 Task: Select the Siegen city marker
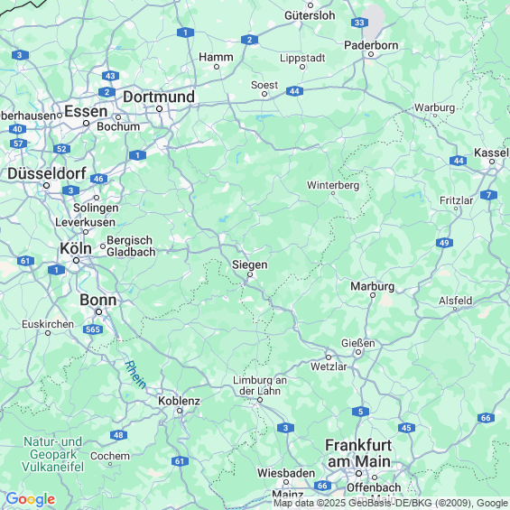coord(250,274)
